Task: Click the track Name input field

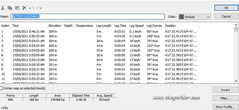Action: point(88,16)
